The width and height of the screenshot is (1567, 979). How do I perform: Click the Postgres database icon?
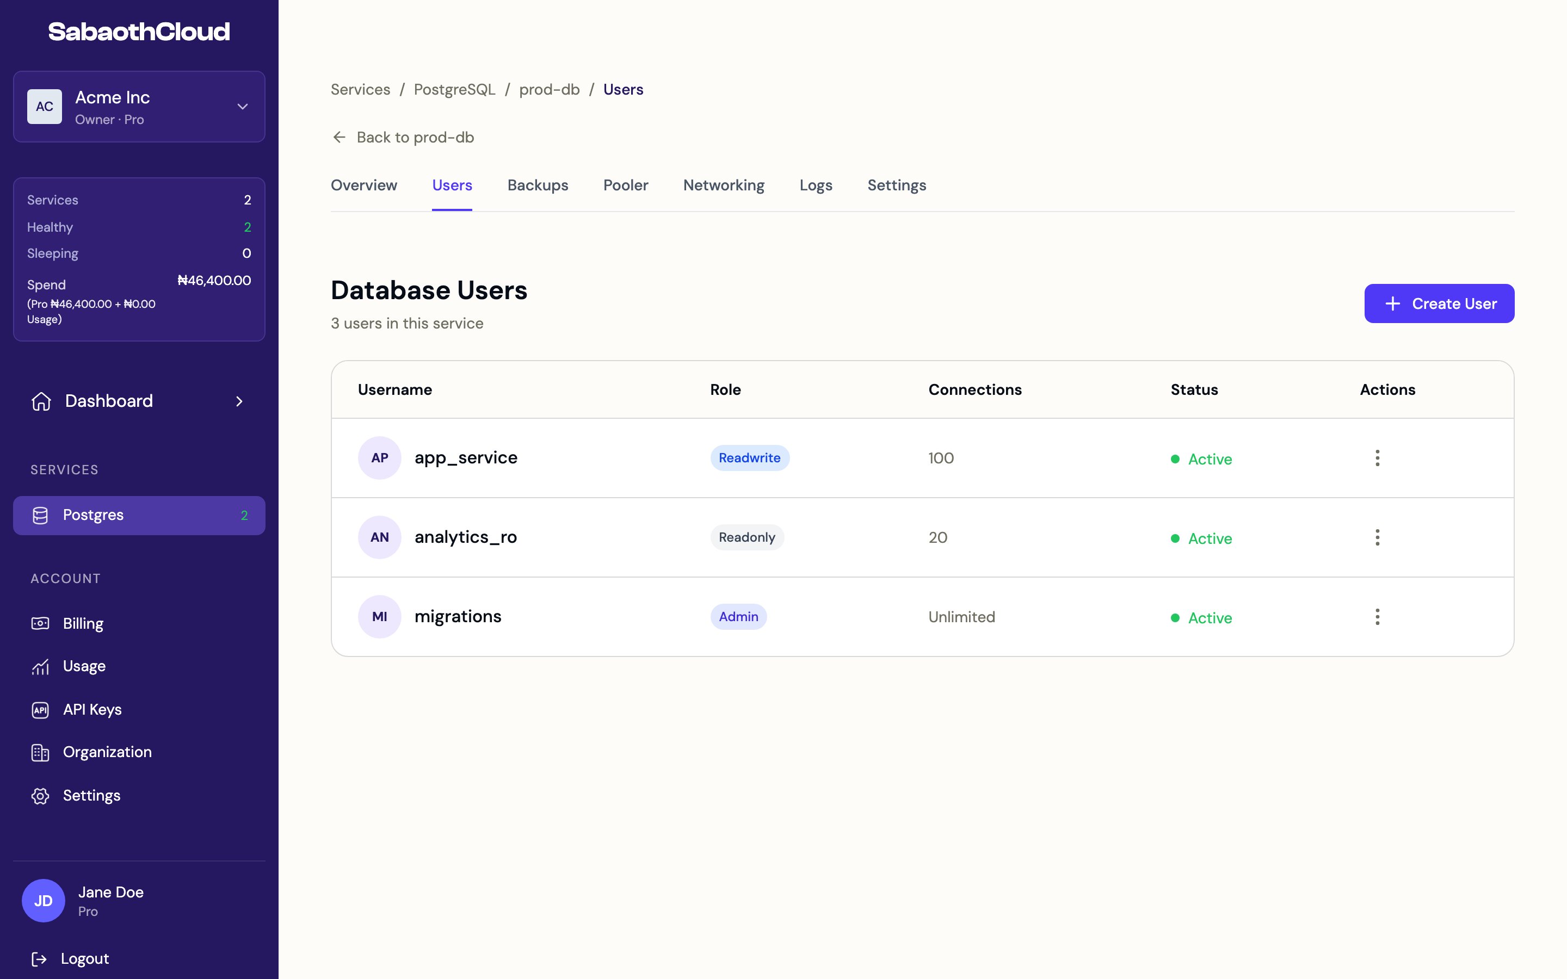pos(40,516)
